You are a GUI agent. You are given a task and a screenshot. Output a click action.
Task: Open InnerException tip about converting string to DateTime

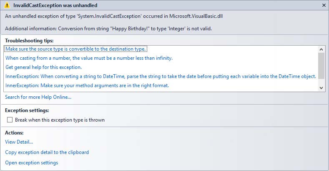(161, 76)
